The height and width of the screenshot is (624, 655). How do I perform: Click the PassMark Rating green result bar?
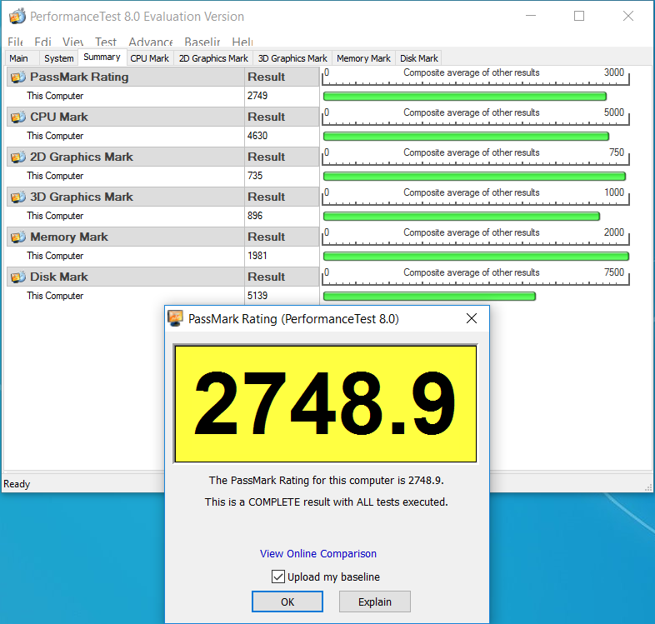(x=465, y=97)
